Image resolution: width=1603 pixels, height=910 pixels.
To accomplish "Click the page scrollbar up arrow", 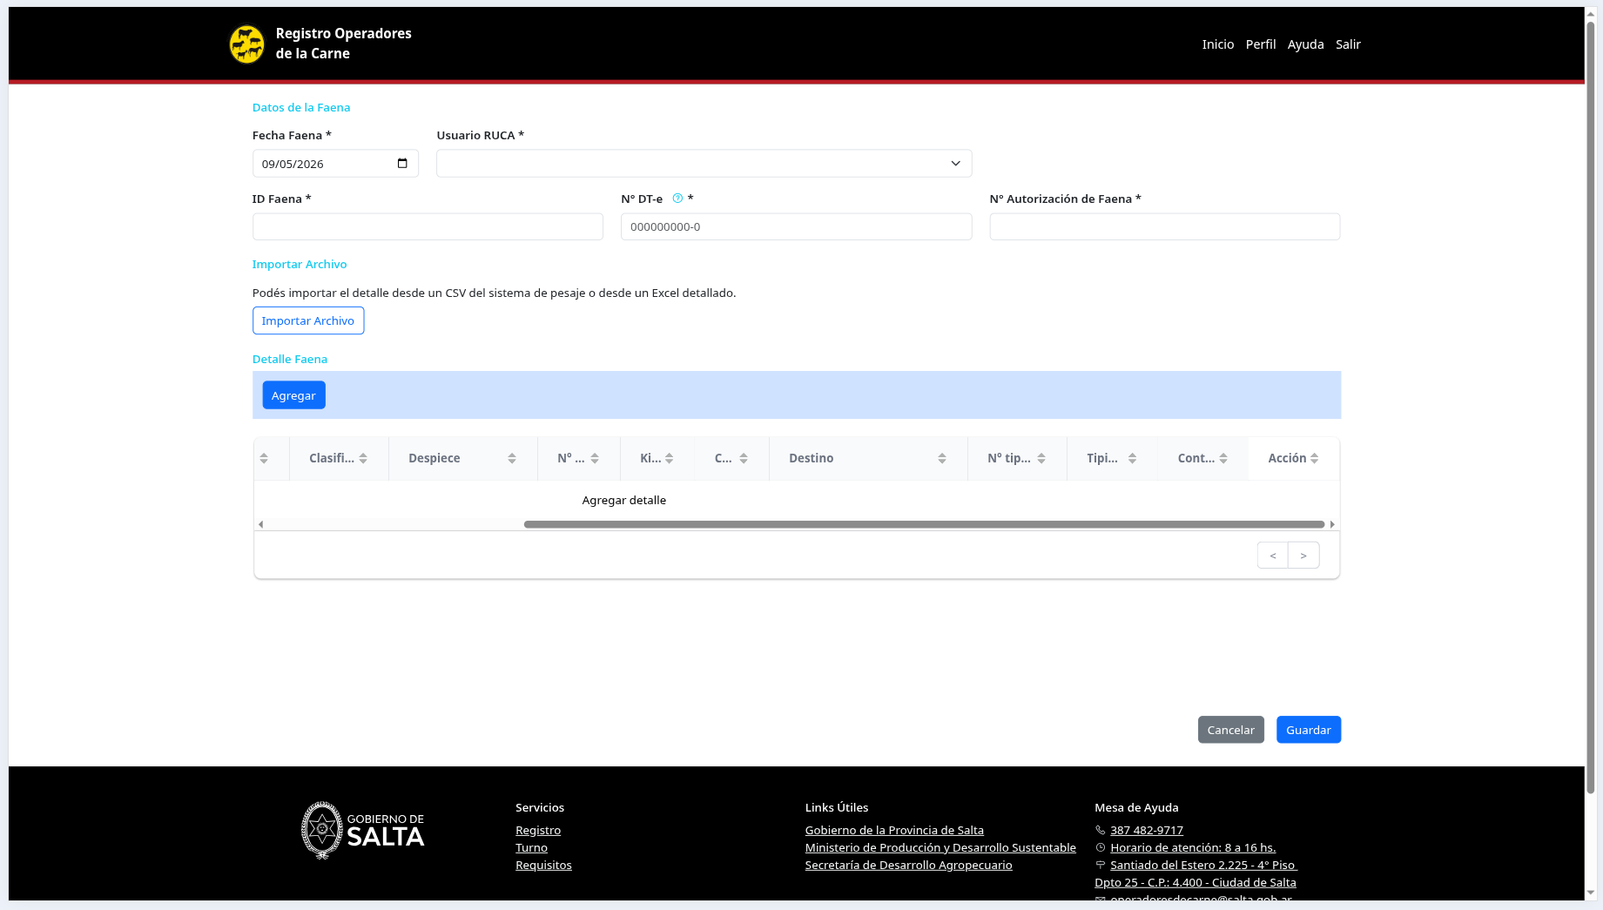I will 1590,14.
